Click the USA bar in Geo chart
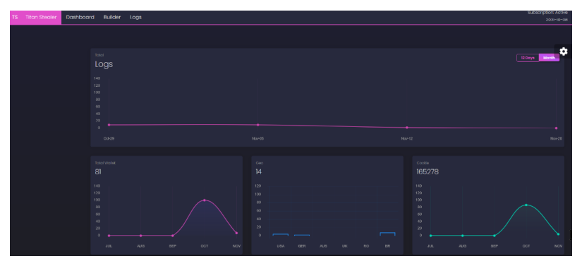582x266 pixels. (280, 234)
